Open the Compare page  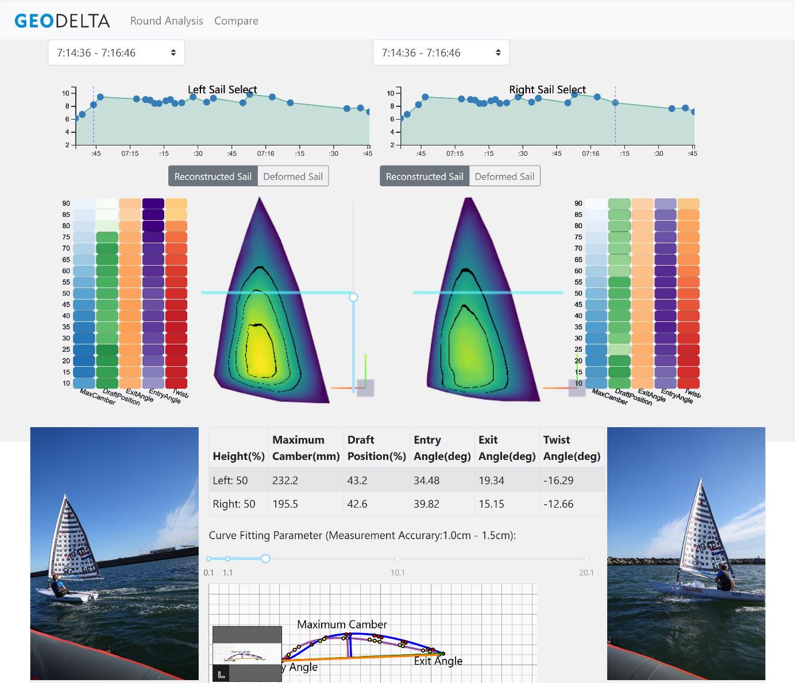(x=236, y=21)
